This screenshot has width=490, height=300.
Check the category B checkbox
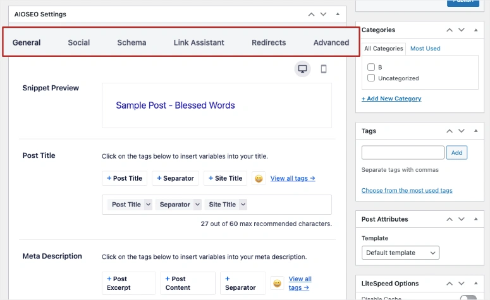(371, 67)
